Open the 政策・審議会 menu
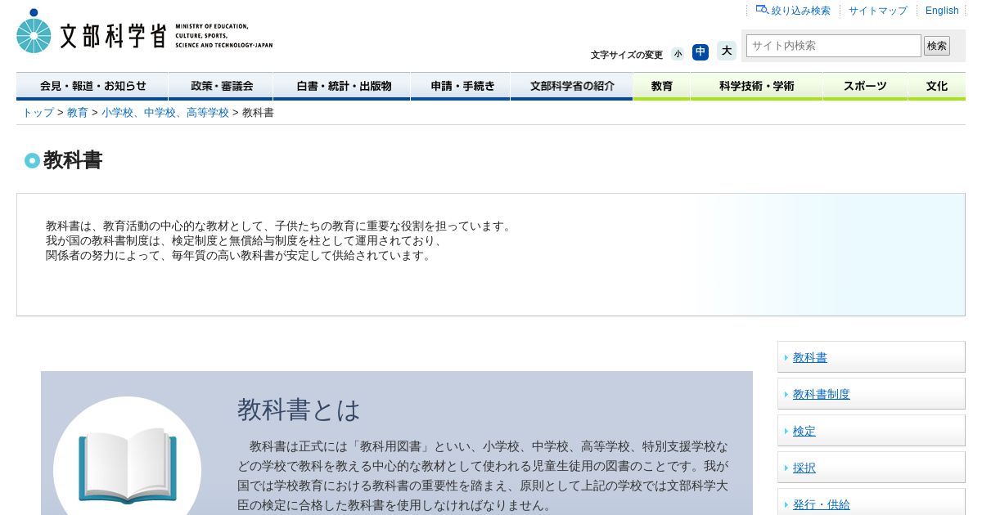The image size is (982, 515). point(221,86)
